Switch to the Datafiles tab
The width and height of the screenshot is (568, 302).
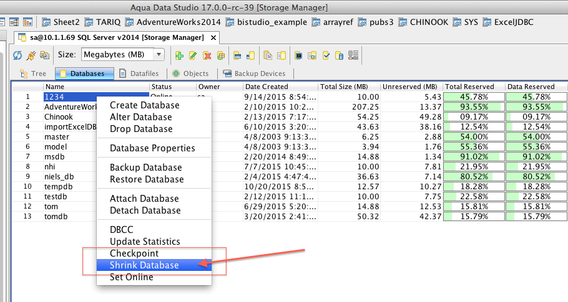(x=139, y=73)
